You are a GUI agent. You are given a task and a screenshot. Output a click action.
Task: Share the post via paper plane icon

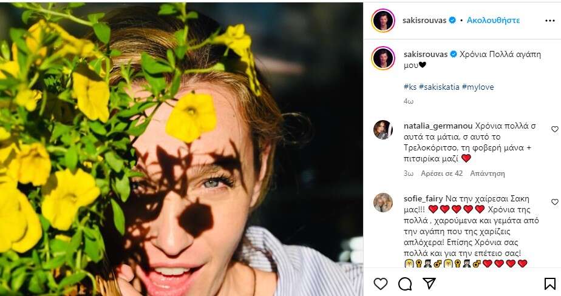pyautogui.click(x=429, y=283)
